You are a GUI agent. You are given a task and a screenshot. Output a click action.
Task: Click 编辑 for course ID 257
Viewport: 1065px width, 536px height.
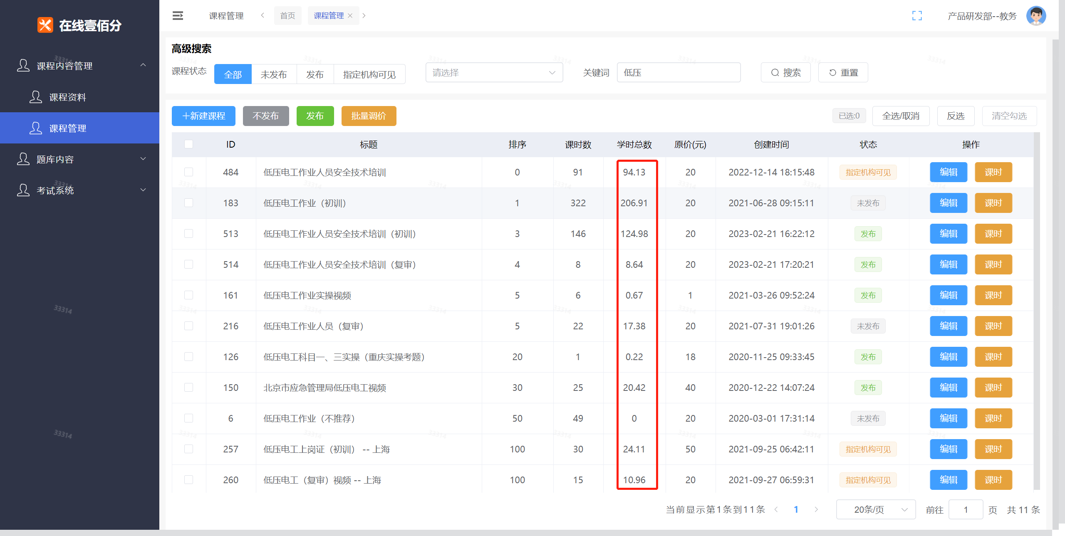point(949,449)
